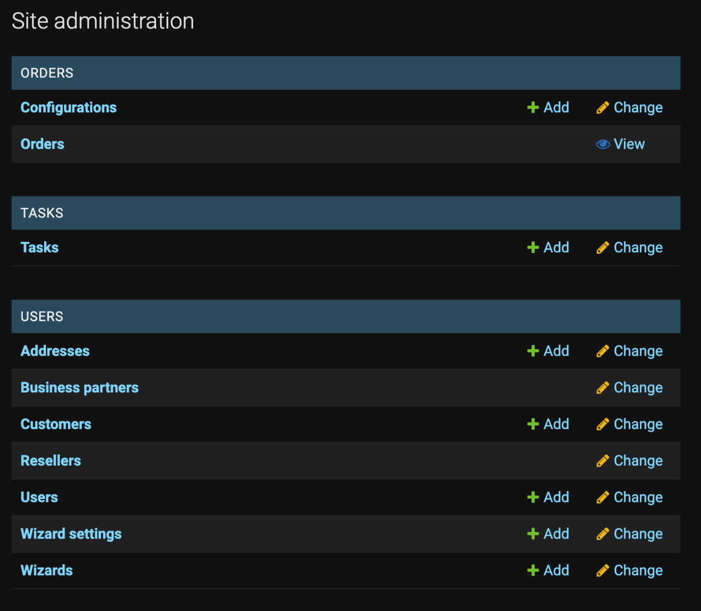The width and height of the screenshot is (701, 611).
Task: Click Change text for Configurations
Action: [x=638, y=108]
